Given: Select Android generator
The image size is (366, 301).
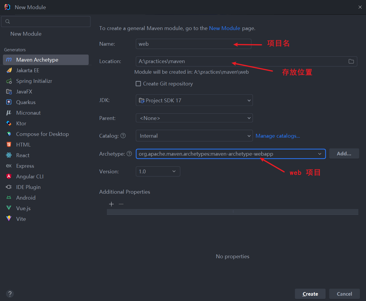Looking at the screenshot, I should click(x=46, y=198).
